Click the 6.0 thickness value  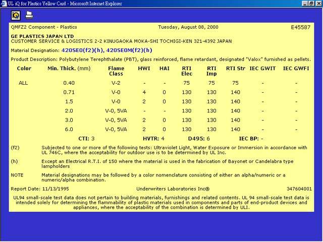click(69, 129)
